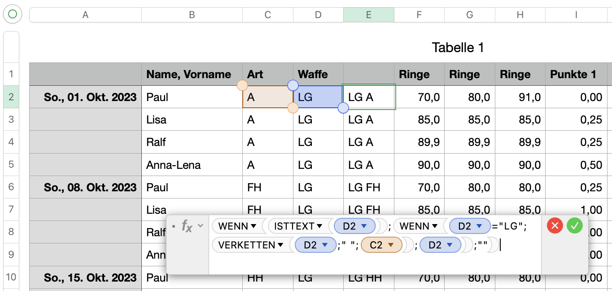Click the green table select handle circle
The image size is (612, 291).
click(x=12, y=14)
